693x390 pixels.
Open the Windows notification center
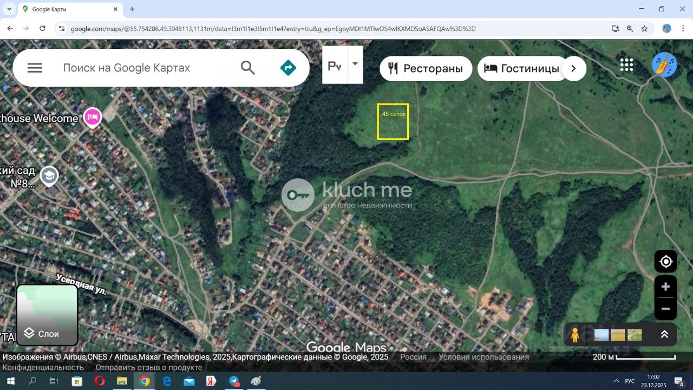tap(679, 381)
